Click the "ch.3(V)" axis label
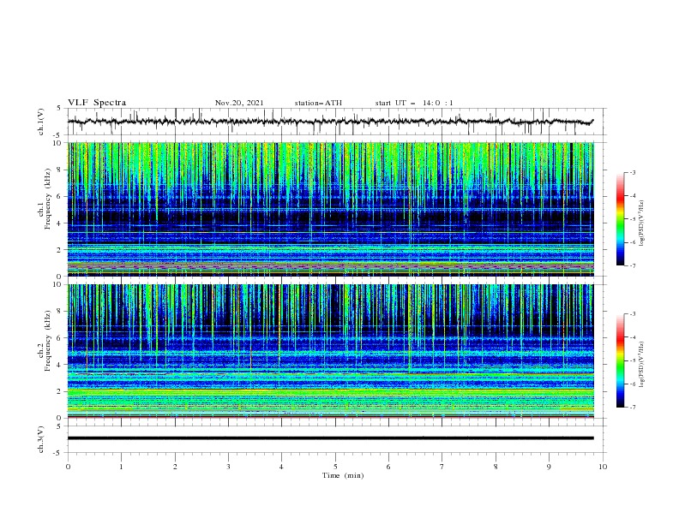This screenshot has height=524, width=679. tap(41, 439)
